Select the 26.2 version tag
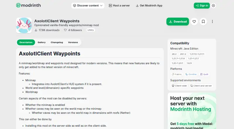This screenshot has height=129, width=234. pyautogui.click(x=174, y=54)
